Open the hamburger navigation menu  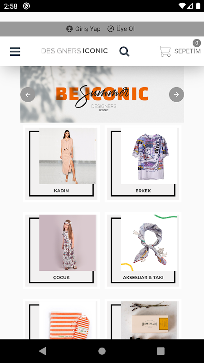[15, 51]
